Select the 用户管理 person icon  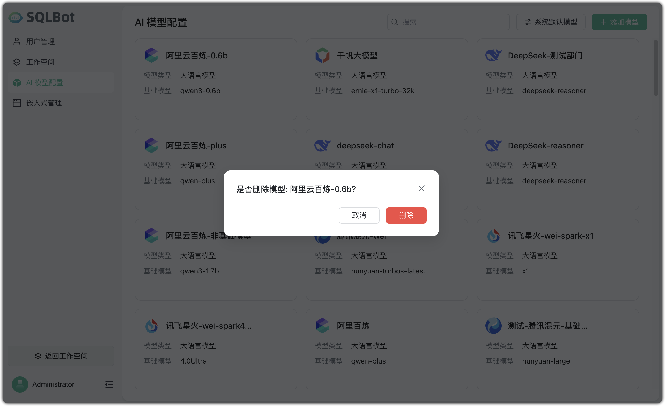(16, 41)
